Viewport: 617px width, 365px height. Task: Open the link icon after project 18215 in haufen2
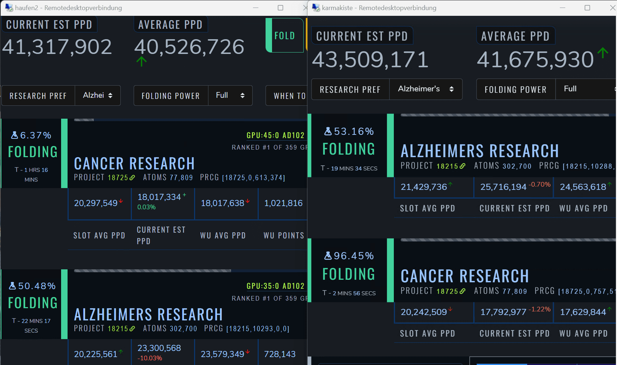(133, 329)
